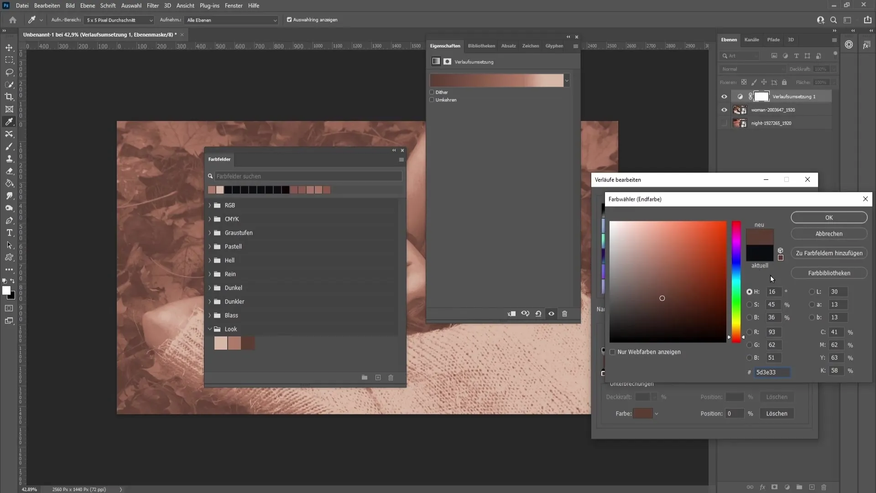This screenshot has width=876, height=493.
Task: Select the Paint Bucket tool
Action: click(x=9, y=184)
